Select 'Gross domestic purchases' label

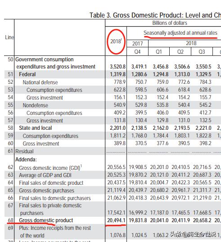pyautogui.click(x=46, y=191)
